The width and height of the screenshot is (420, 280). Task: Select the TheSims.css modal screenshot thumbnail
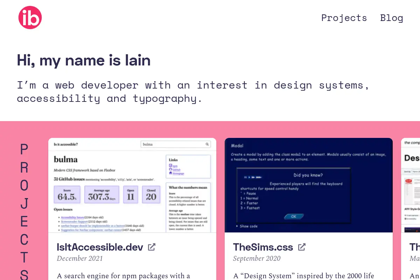tap(309, 185)
